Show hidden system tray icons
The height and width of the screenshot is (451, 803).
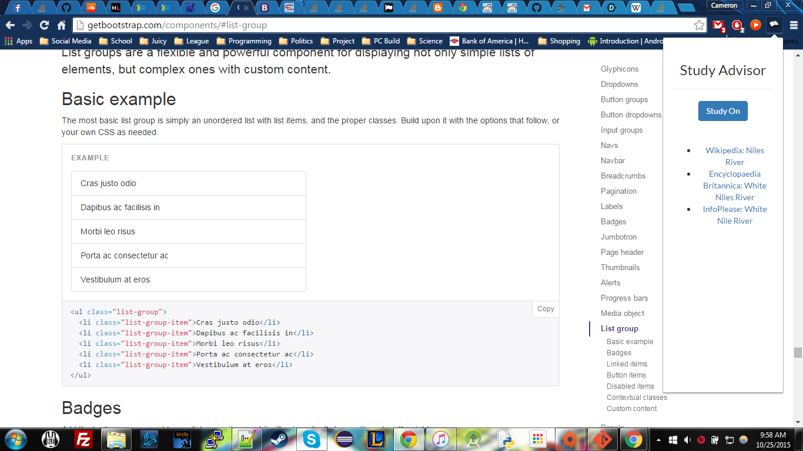click(x=658, y=439)
